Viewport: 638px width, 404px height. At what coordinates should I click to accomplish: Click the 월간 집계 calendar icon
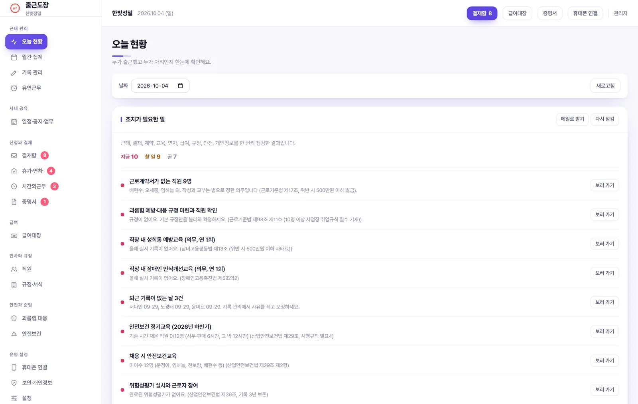tap(14, 57)
